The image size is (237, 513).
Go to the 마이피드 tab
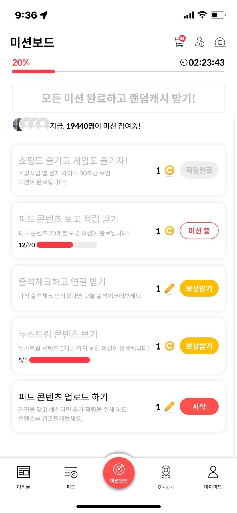point(213,477)
